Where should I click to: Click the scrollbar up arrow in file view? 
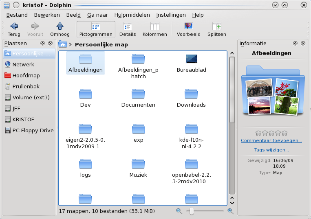click(x=232, y=53)
